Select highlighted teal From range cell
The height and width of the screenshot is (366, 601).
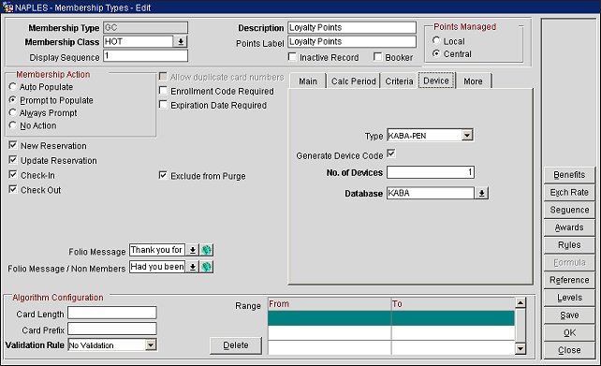tap(330, 318)
